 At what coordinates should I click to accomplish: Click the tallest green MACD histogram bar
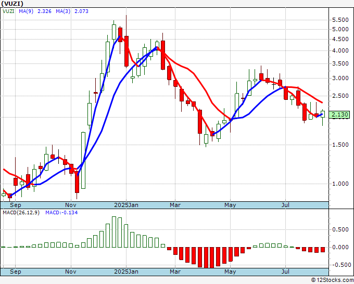click(114, 232)
